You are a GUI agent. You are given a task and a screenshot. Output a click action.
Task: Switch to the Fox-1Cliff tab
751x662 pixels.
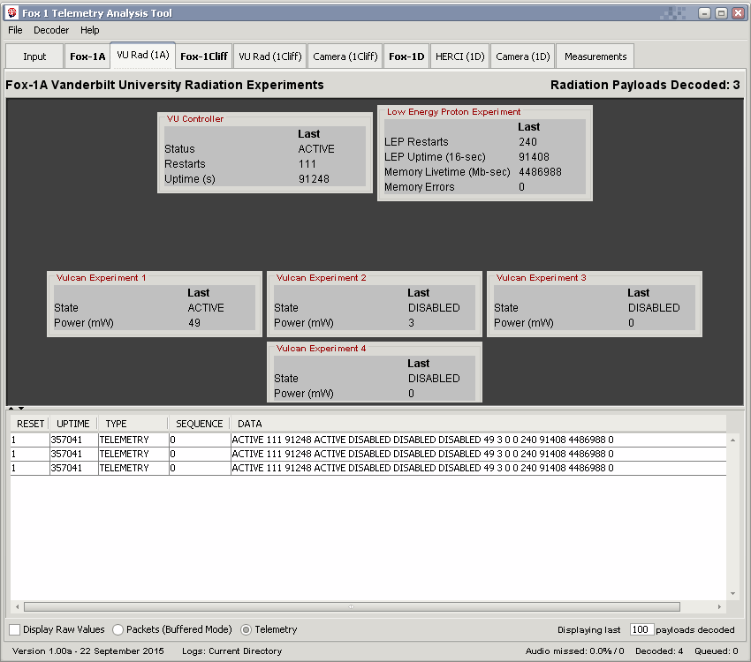click(204, 56)
